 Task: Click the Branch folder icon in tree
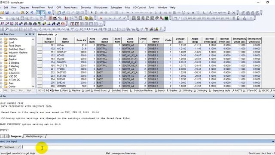(6, 56)
